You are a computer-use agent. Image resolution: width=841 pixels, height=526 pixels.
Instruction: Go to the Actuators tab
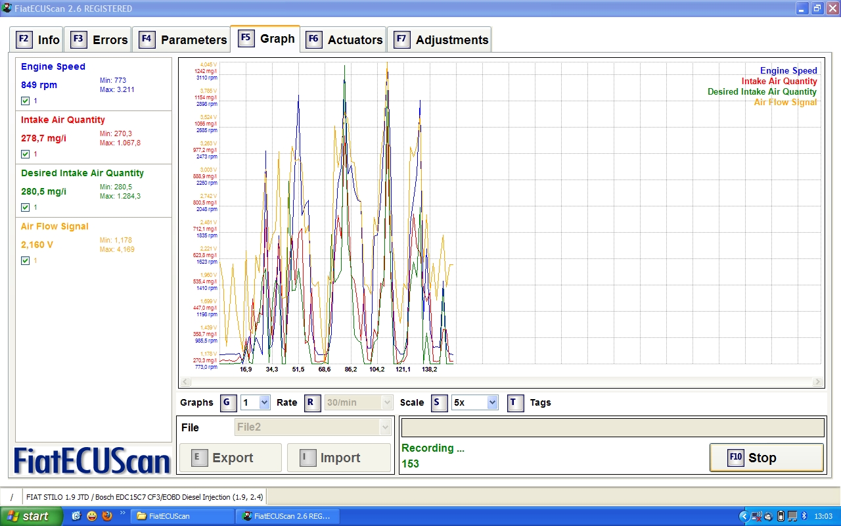point(344,39)
